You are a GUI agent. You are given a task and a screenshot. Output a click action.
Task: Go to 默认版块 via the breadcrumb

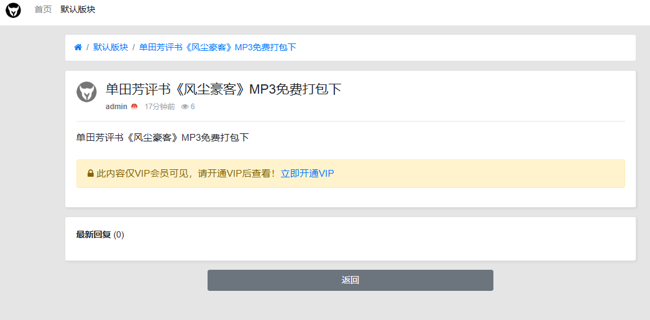111,48
